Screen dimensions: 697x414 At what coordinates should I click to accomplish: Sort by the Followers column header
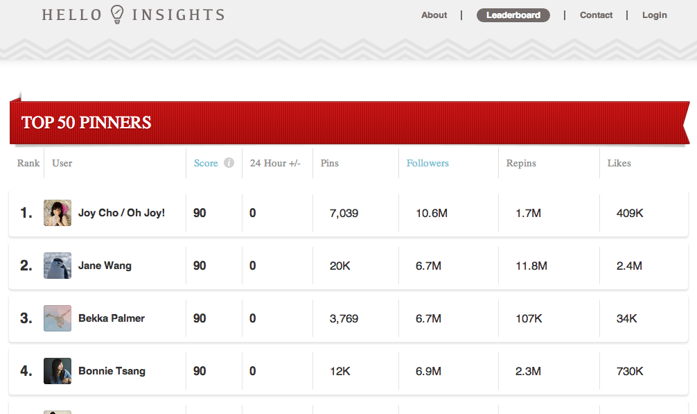tap(427, 163)
